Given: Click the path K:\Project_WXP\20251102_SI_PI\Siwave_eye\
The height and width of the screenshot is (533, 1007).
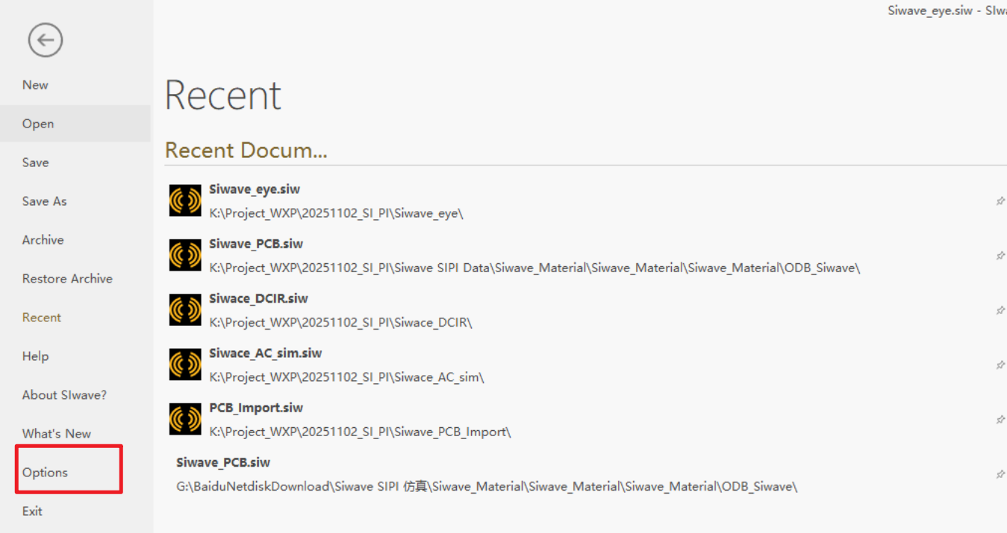Looking at the screenshot, I should pos(336,213).
